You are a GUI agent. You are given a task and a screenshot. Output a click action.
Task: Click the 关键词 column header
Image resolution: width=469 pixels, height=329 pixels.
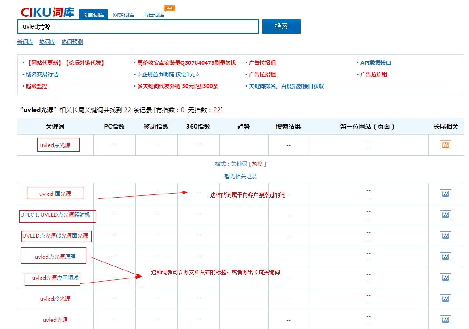55,127
